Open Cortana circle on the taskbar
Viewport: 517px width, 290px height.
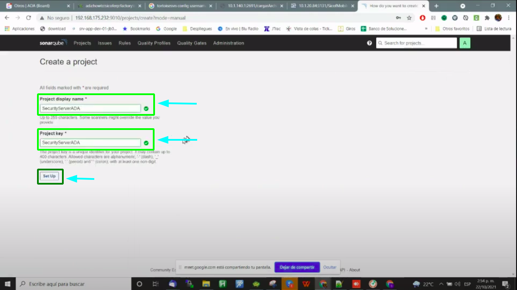tap(139, 284)
